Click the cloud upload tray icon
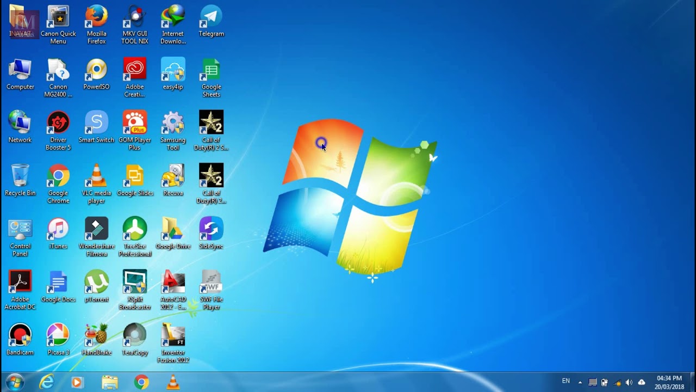696x392 pixels. [x=642, y=383]
